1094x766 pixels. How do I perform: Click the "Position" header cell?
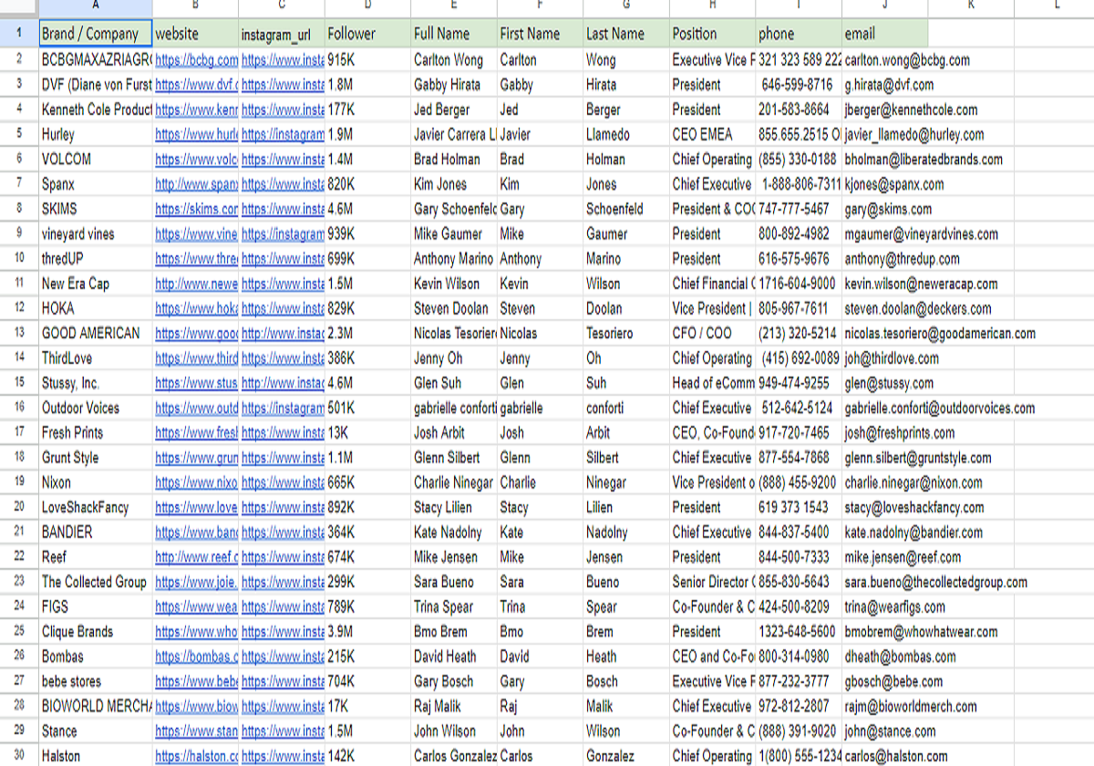tap(712, 34)
